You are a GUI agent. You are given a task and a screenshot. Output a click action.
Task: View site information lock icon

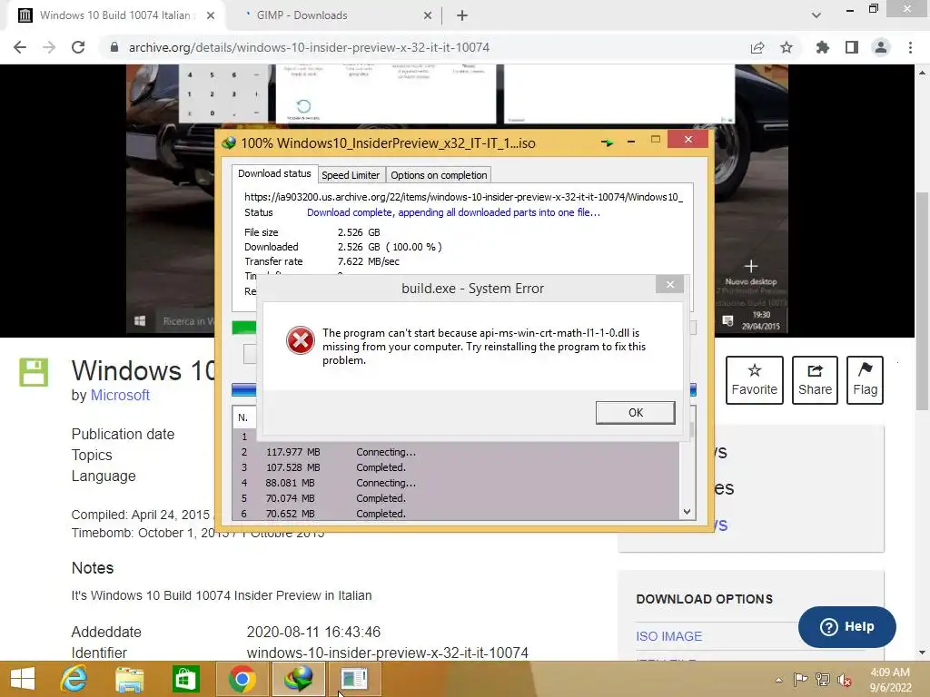(114, 47)
